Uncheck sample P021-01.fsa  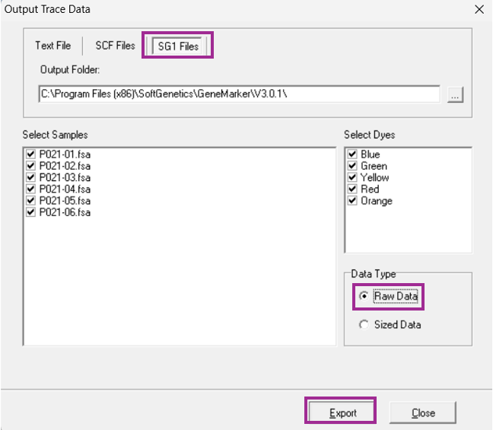pyautogui.click(x=31, y=154)
